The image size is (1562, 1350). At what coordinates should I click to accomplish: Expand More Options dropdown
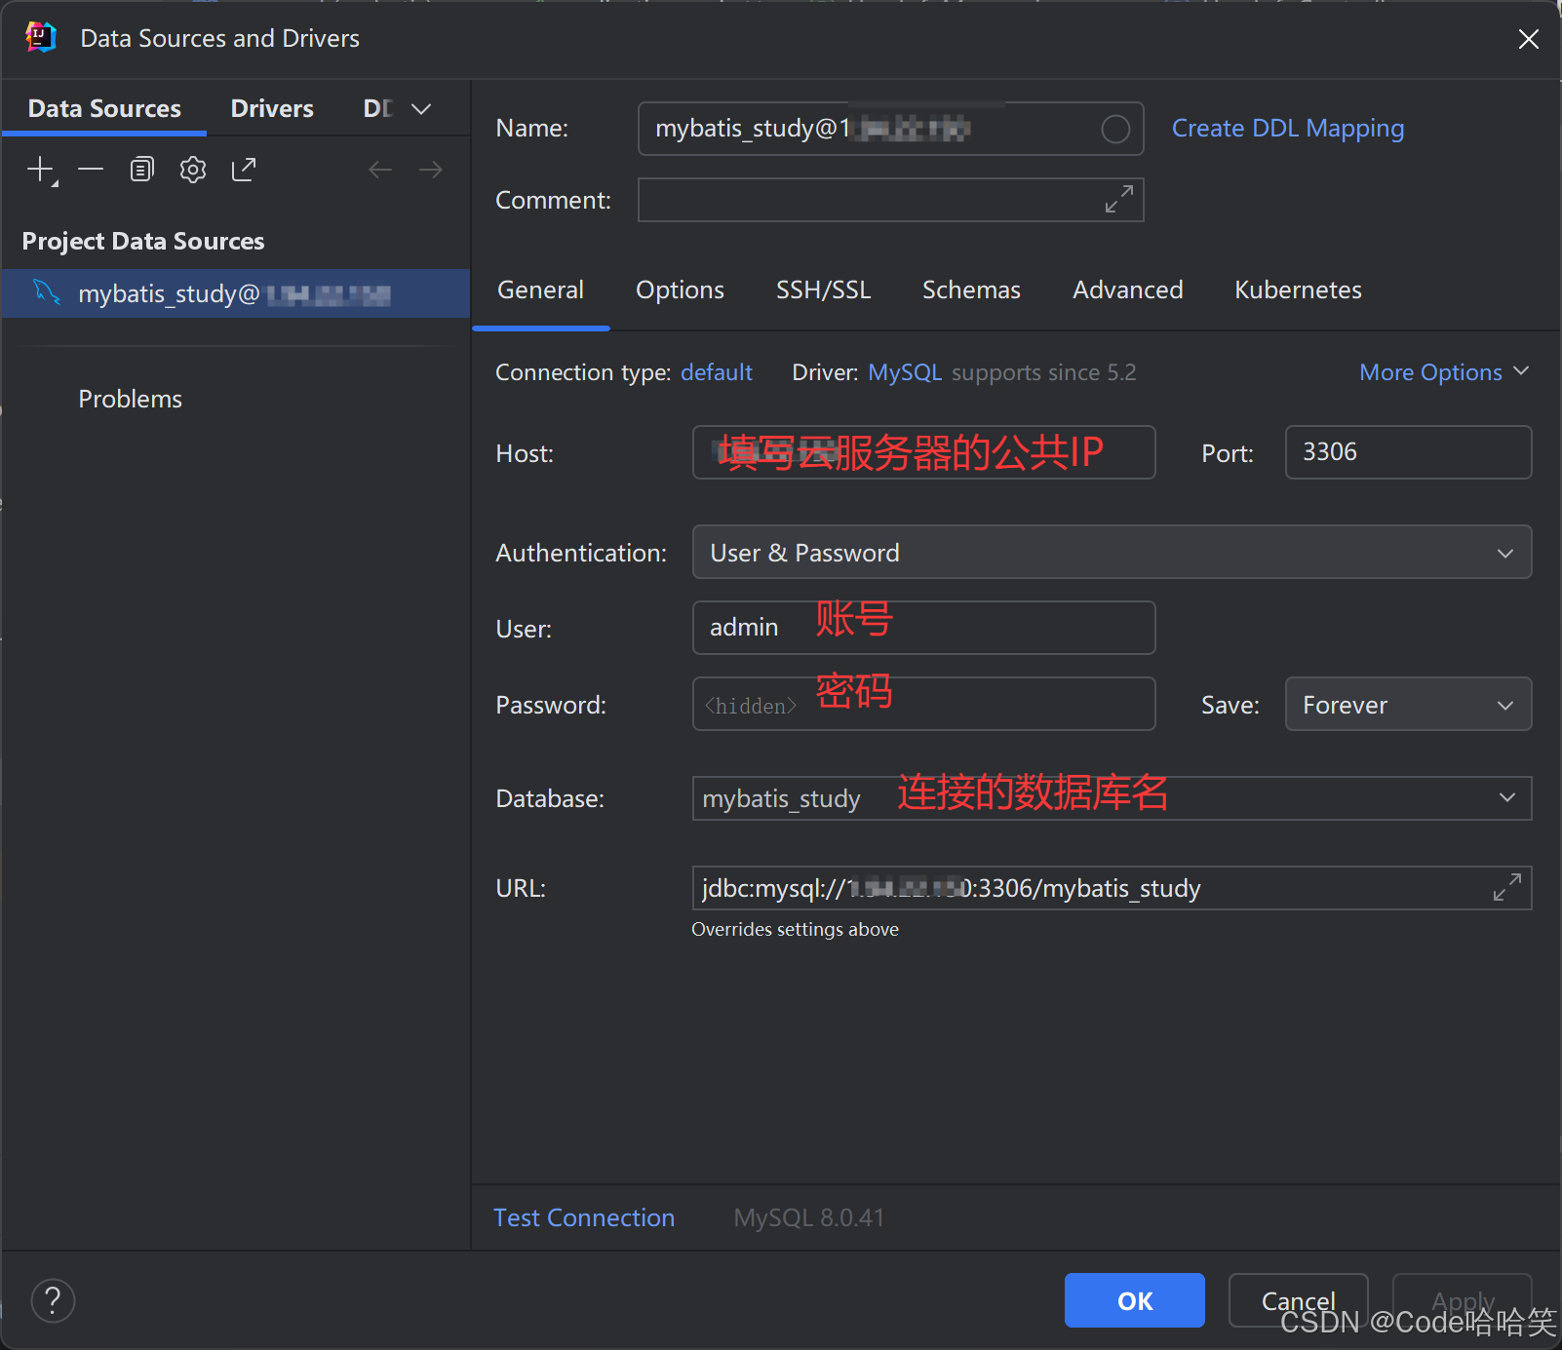pos(1444,372)
